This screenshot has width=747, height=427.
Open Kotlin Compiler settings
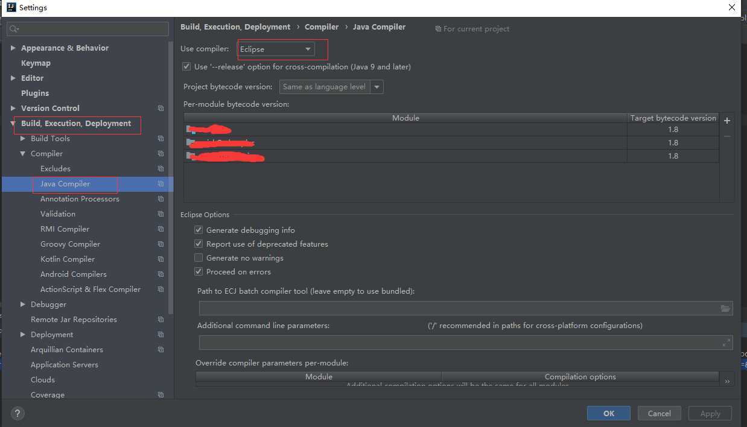68,259
